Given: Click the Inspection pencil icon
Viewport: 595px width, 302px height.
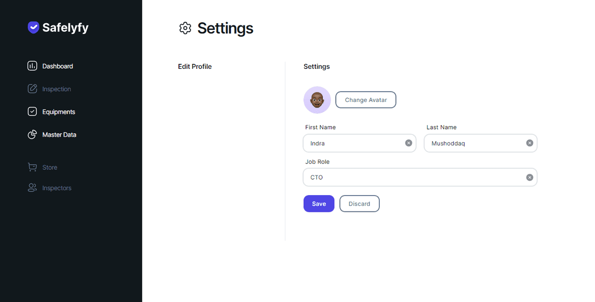Looking at the screenshot, I should [32, 89].
